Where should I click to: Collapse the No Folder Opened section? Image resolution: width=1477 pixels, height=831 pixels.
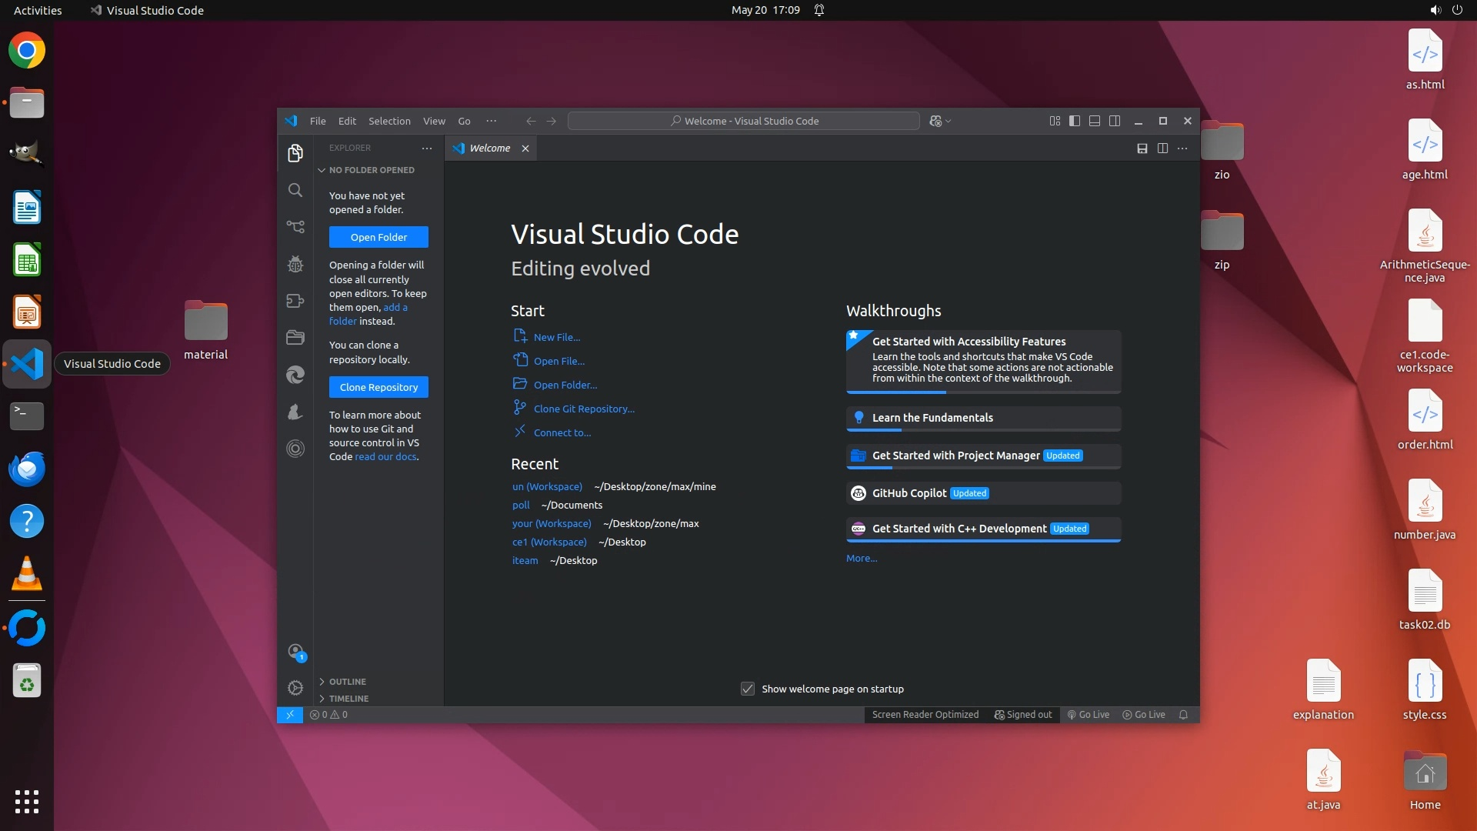[372, 170]
